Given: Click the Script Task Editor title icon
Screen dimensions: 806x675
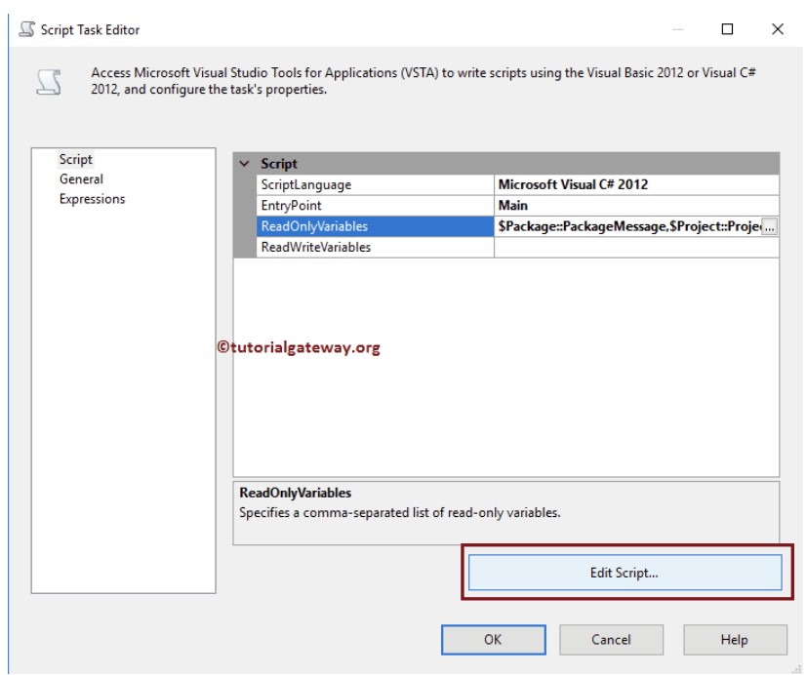Looking at the screenshot, I should [26, 29].
